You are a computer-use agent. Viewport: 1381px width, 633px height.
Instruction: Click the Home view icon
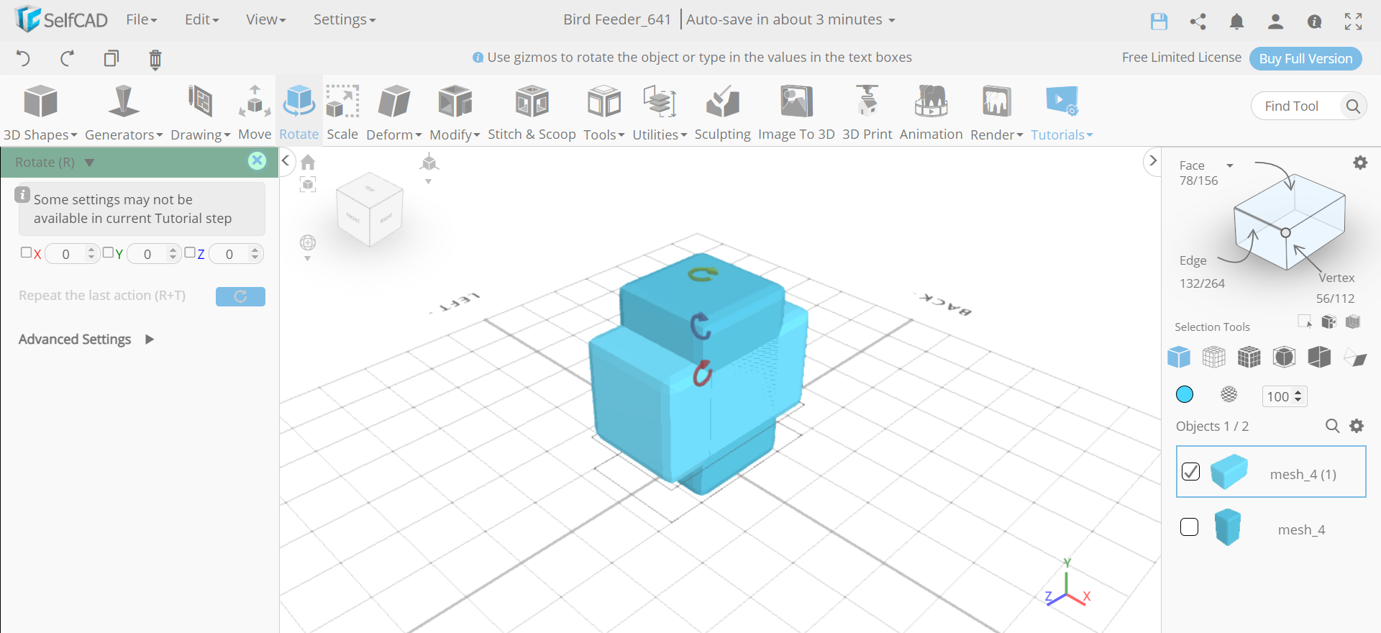[308, 163]
